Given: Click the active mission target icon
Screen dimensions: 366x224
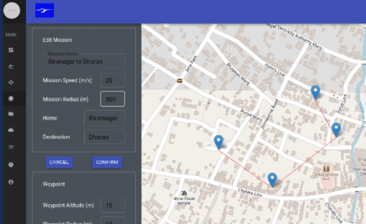Looking at the screenshot, I should click(11, 99).
